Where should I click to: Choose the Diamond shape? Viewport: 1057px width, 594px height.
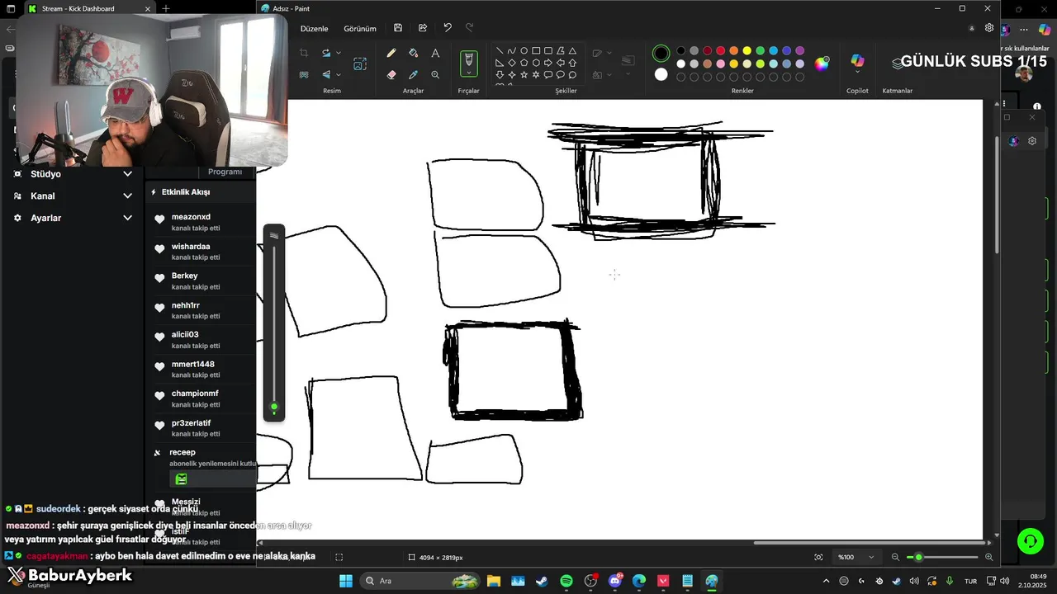click(512, 63)
